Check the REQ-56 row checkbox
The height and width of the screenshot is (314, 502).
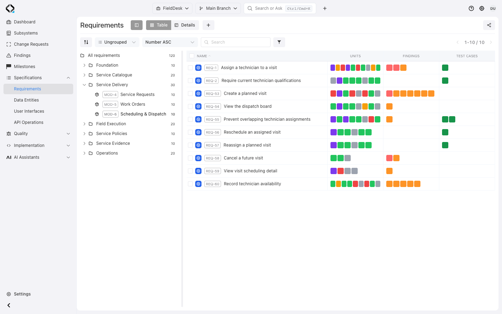190,132
